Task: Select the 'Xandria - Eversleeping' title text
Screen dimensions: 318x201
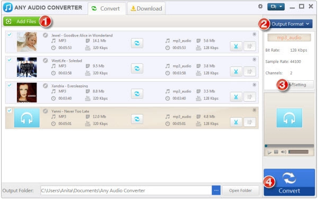Action: tap(70, 86)
